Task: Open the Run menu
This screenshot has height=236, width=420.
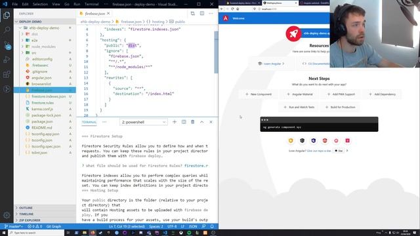Action: 77,5
